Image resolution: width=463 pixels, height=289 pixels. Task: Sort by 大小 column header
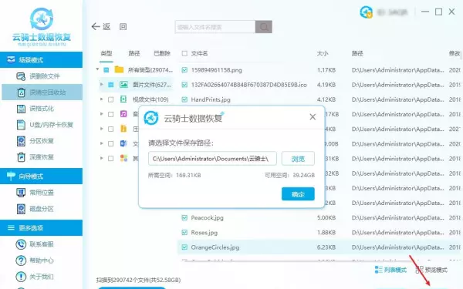(323, 53)
